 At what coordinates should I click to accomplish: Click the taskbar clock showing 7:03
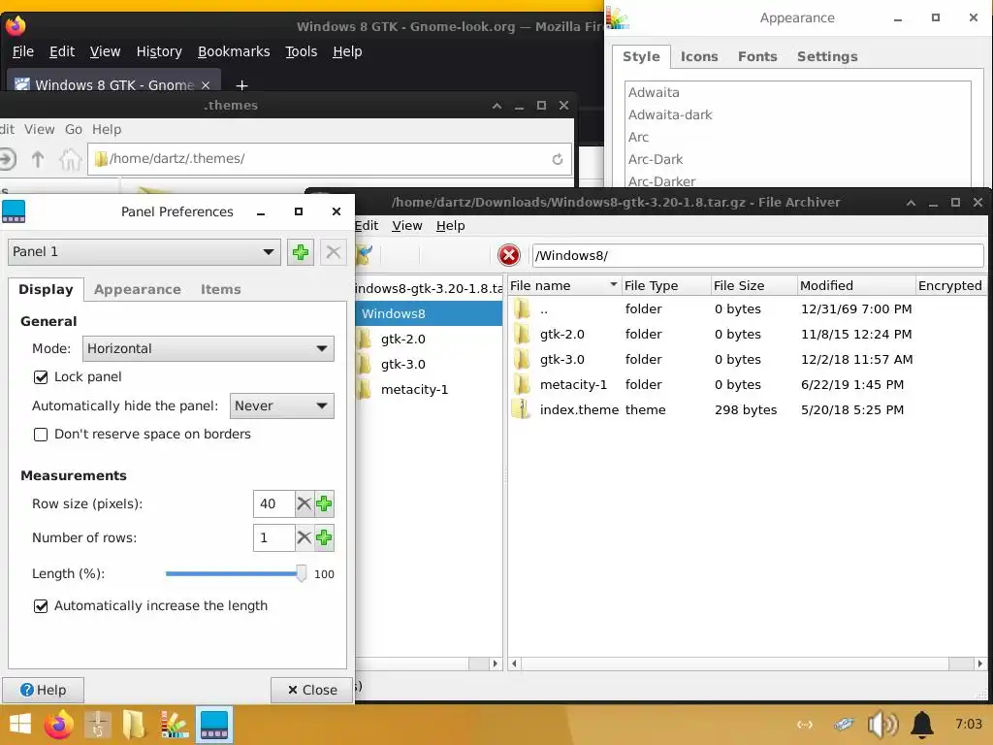[969, 724]
